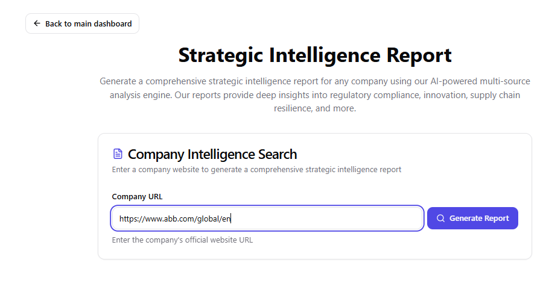Click "supply chain" in the description

(495, 95)
